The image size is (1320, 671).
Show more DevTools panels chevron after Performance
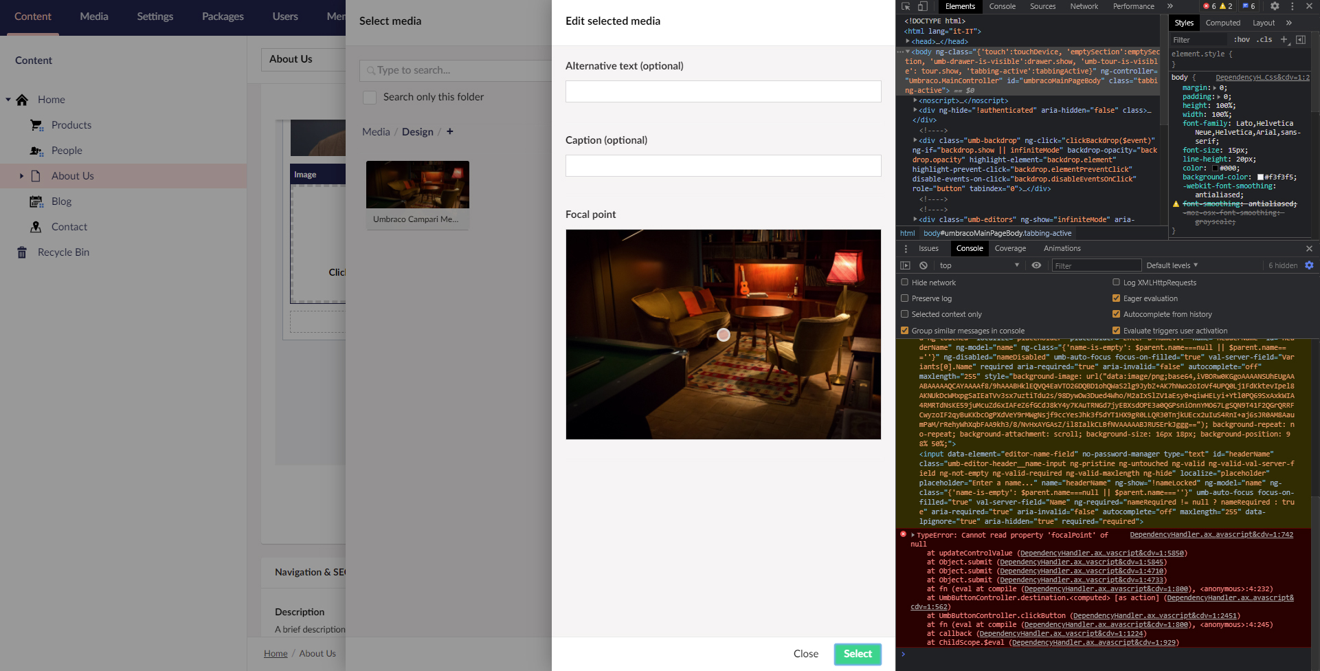1170,6
